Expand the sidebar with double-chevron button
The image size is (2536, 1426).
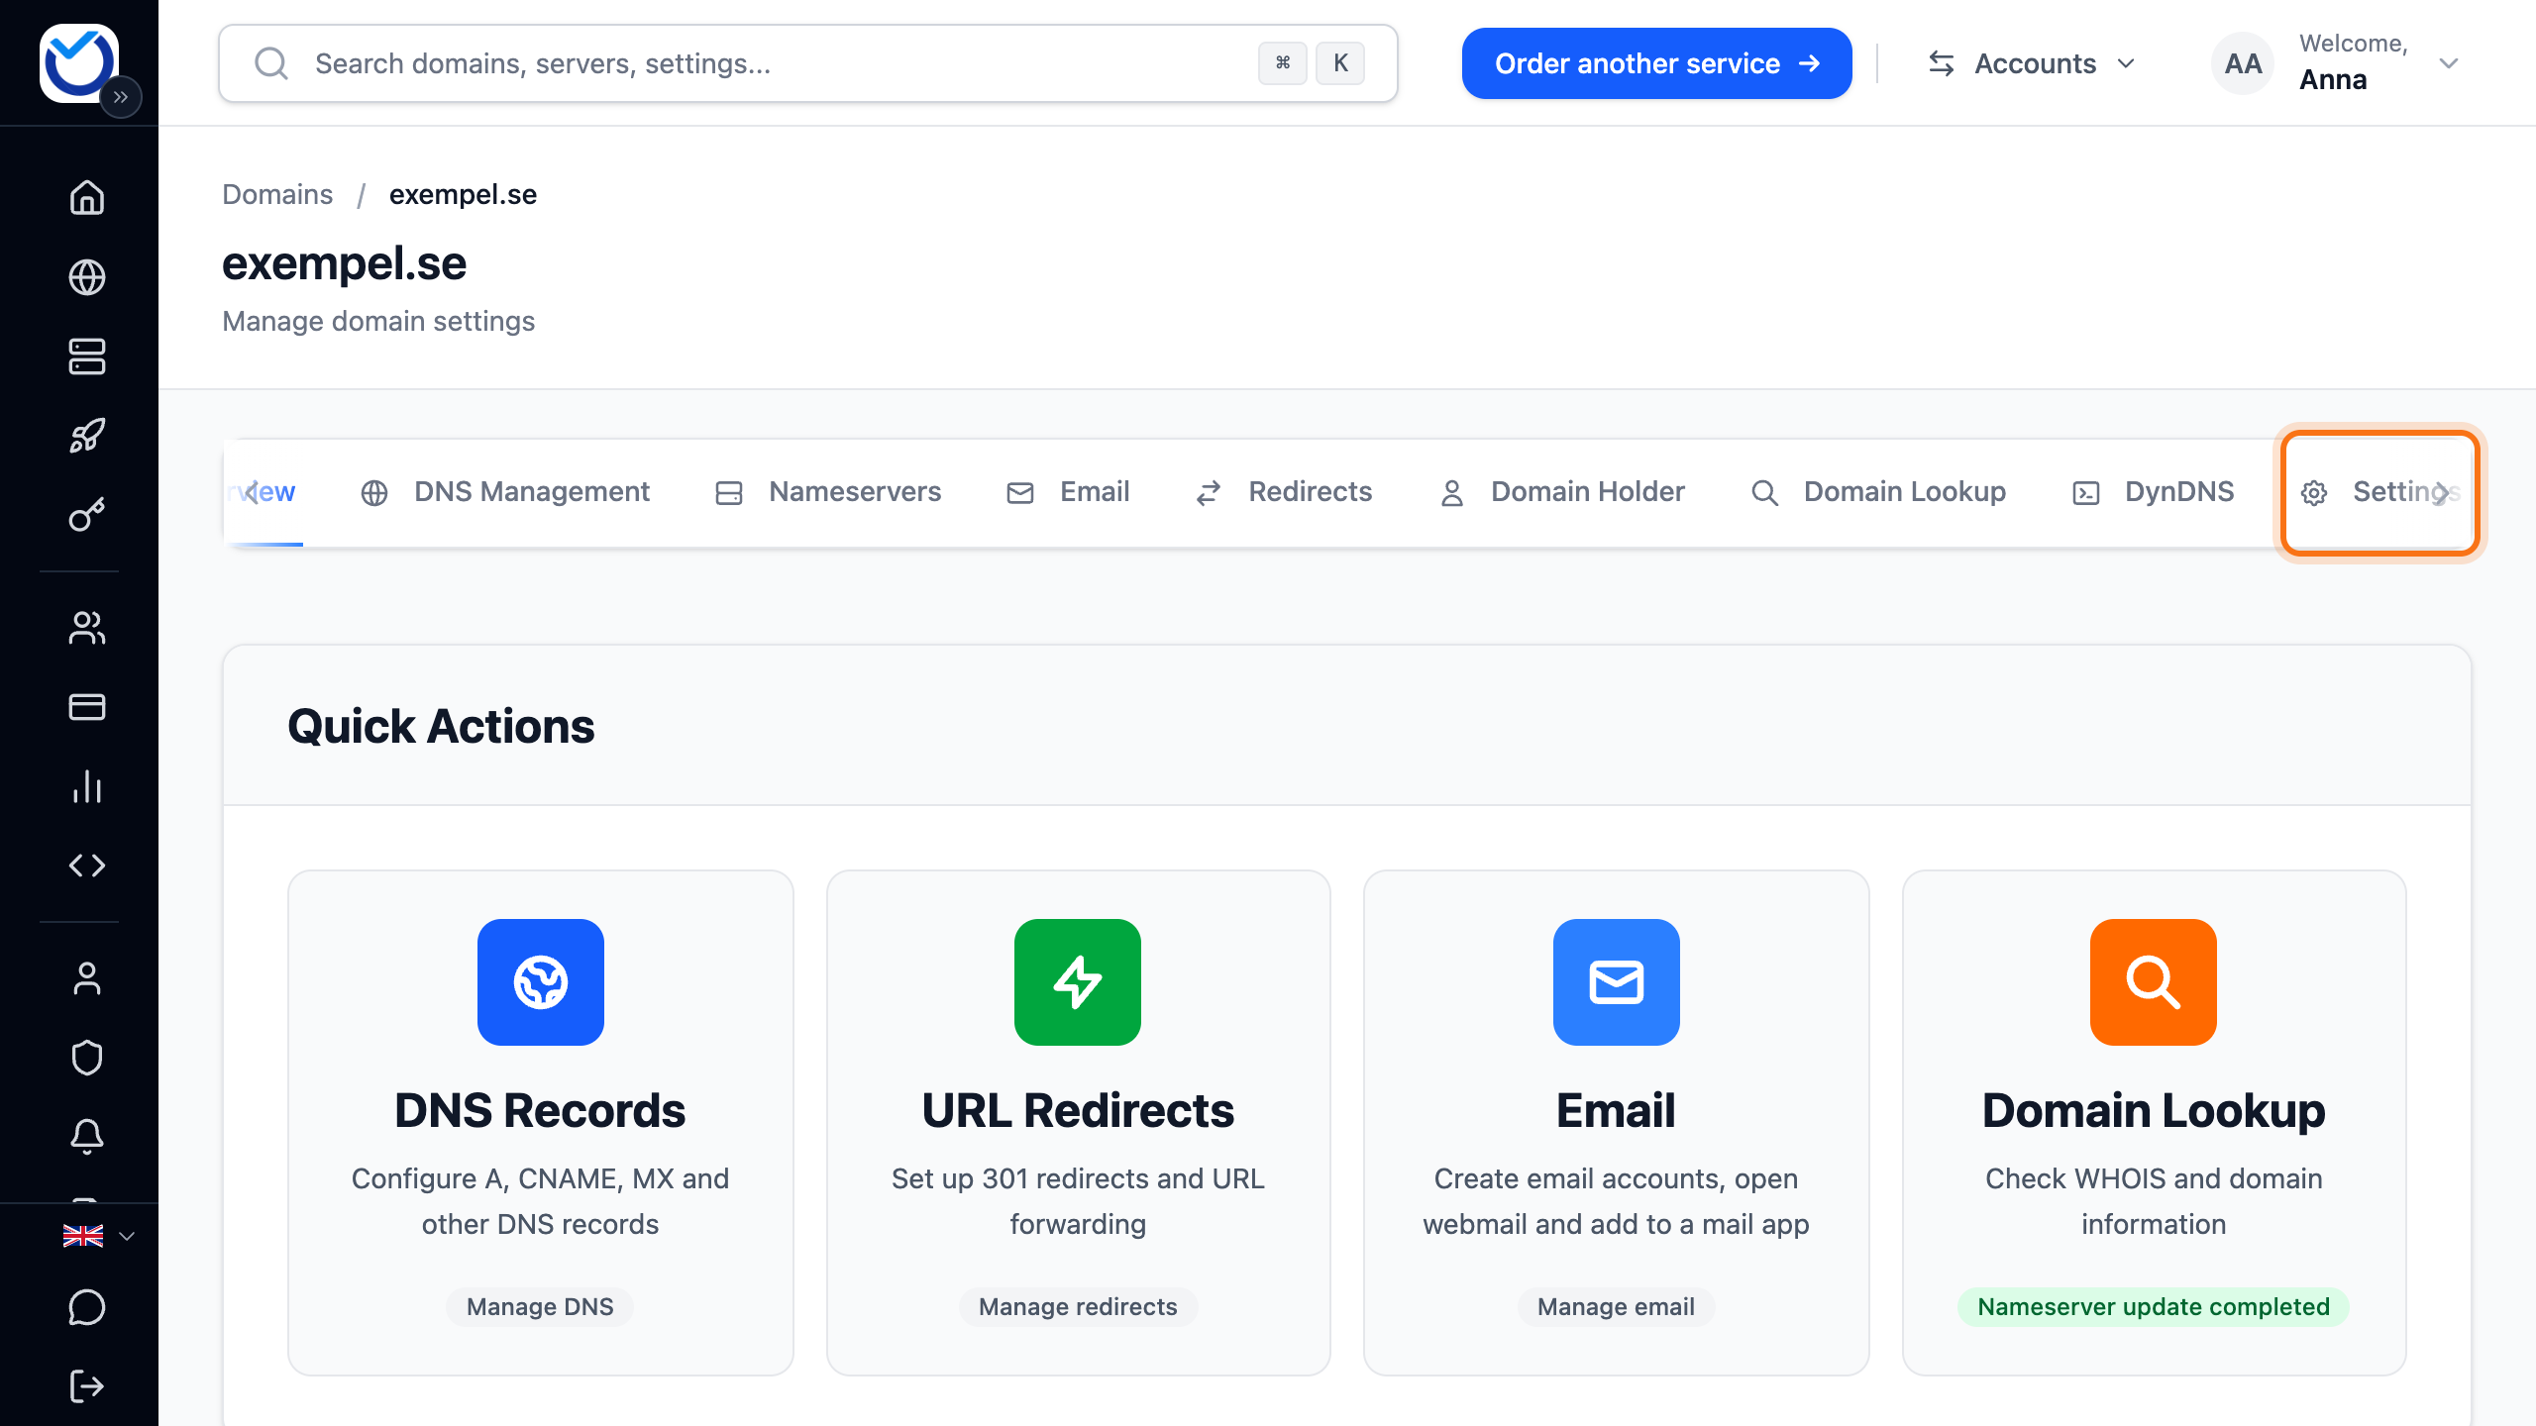click(x=121, y=97)
